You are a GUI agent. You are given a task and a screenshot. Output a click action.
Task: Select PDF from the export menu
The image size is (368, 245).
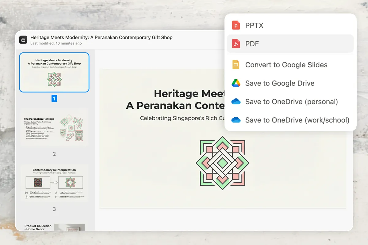(252, 44)
